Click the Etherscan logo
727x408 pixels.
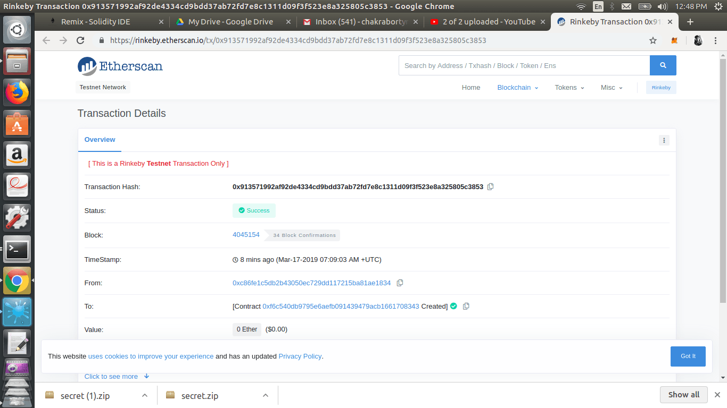(x=120, y=66)
